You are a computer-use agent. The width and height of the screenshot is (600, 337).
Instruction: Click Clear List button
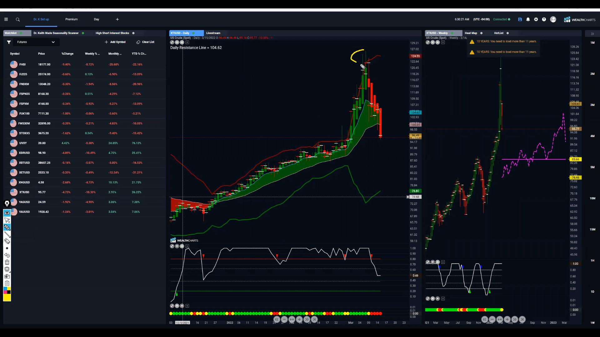[x=145, y=42]
